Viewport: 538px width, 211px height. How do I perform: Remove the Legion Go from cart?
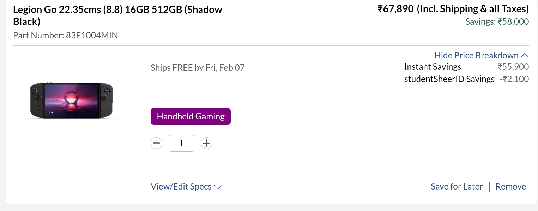point(511,186)
